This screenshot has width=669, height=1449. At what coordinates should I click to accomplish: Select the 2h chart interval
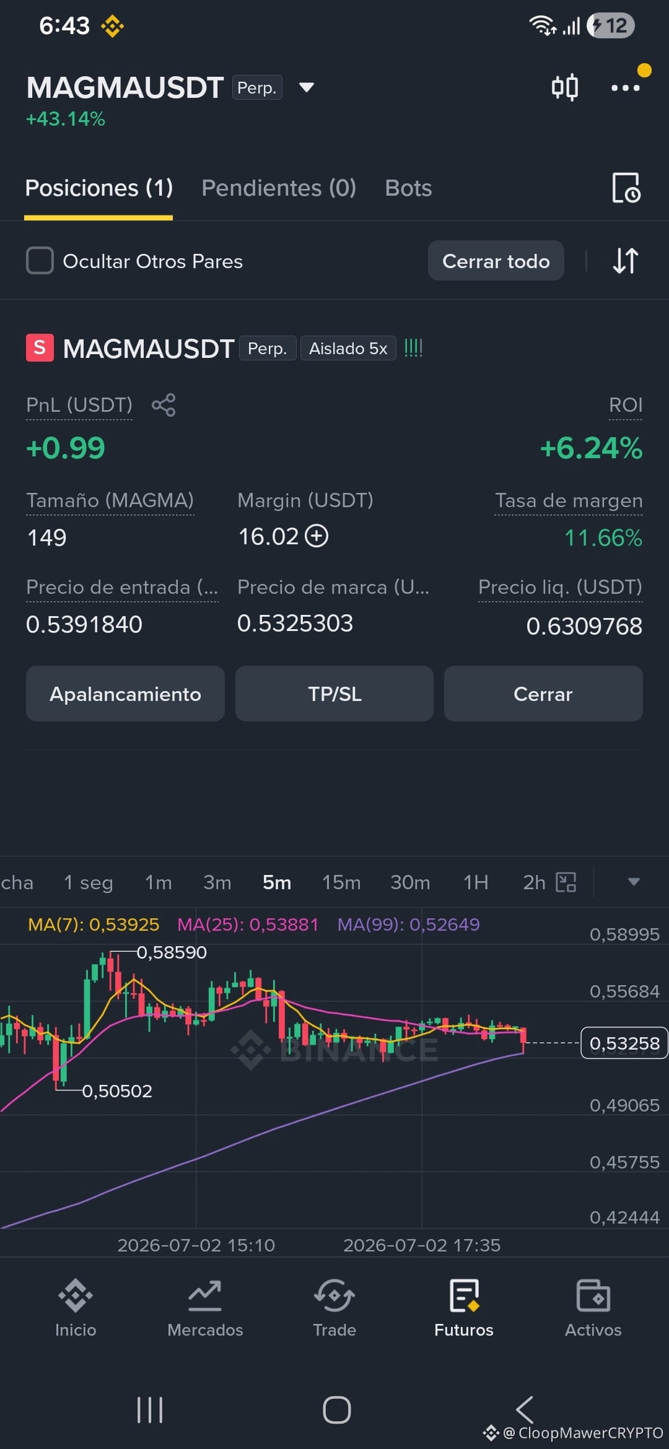534,882
